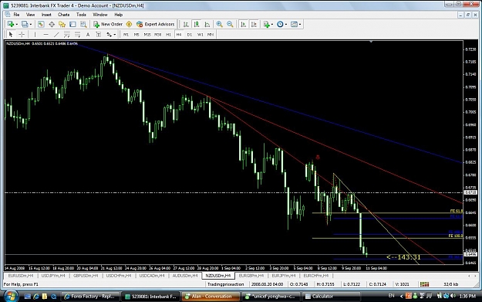
Task: Toggle the Chart Shift icon
Action: click(x=254, y=24)
